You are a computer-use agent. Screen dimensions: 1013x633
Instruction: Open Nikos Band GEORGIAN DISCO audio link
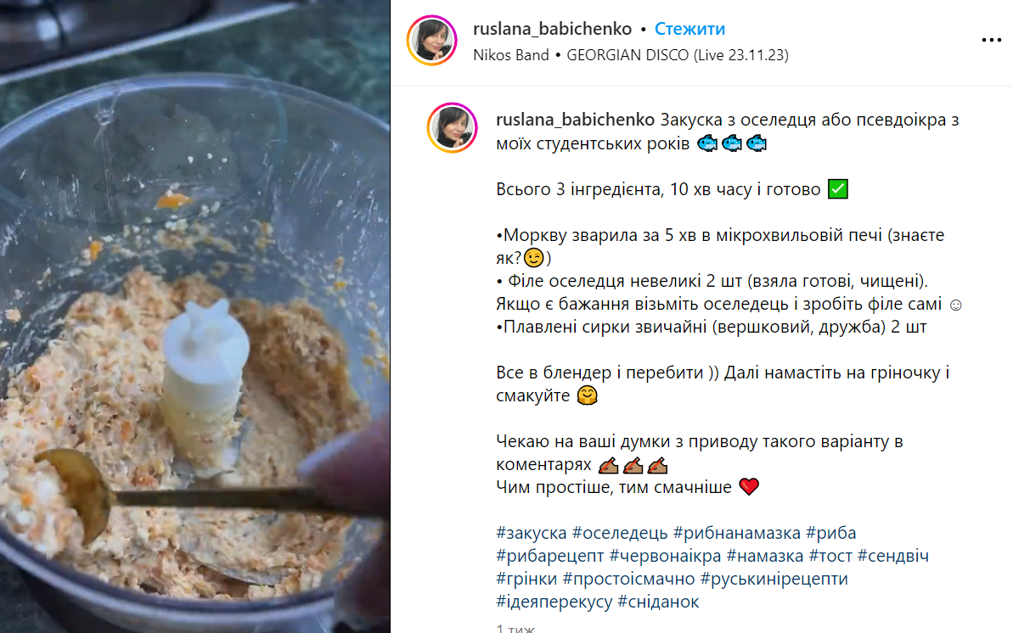(631, 55)
